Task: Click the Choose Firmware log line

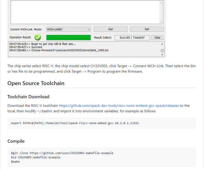Action: click(x=59, y=50)
